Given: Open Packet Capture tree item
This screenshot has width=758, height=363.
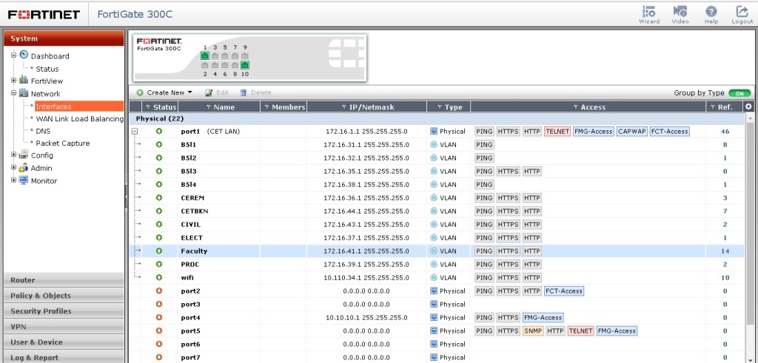Looking at the screenshot, I should (x=63, y=143).
